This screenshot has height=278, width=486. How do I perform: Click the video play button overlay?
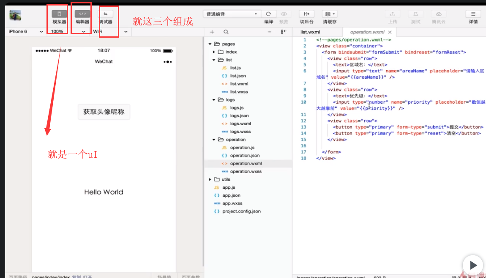point(472,265)
